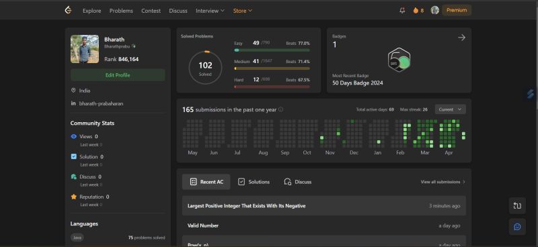
Task: Click the Community Stats heading
Action: pyautogui.click(x=92, y=123)
